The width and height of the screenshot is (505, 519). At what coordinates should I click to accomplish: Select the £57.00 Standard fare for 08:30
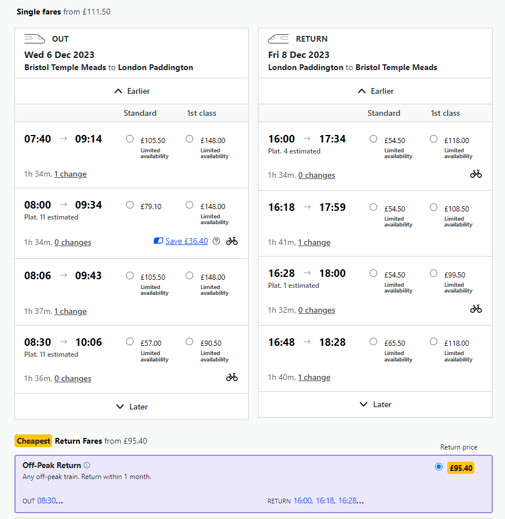tap(130, 342)
